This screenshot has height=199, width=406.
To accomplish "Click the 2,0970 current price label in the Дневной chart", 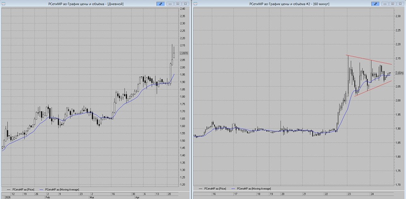I will [x=184, y=53].
